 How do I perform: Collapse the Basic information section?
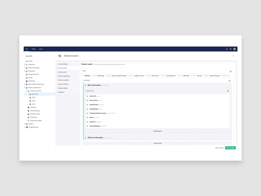tap(86, 85)
